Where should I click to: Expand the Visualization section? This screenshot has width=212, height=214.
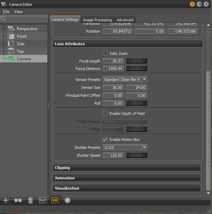pyautogui.click(x=127, y=188)
